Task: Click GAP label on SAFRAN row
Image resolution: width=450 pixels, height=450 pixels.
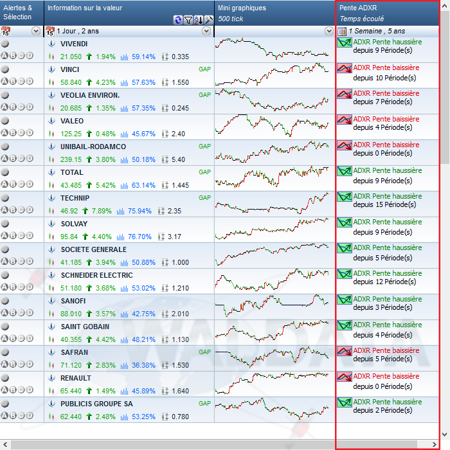Action: point(204,352)
